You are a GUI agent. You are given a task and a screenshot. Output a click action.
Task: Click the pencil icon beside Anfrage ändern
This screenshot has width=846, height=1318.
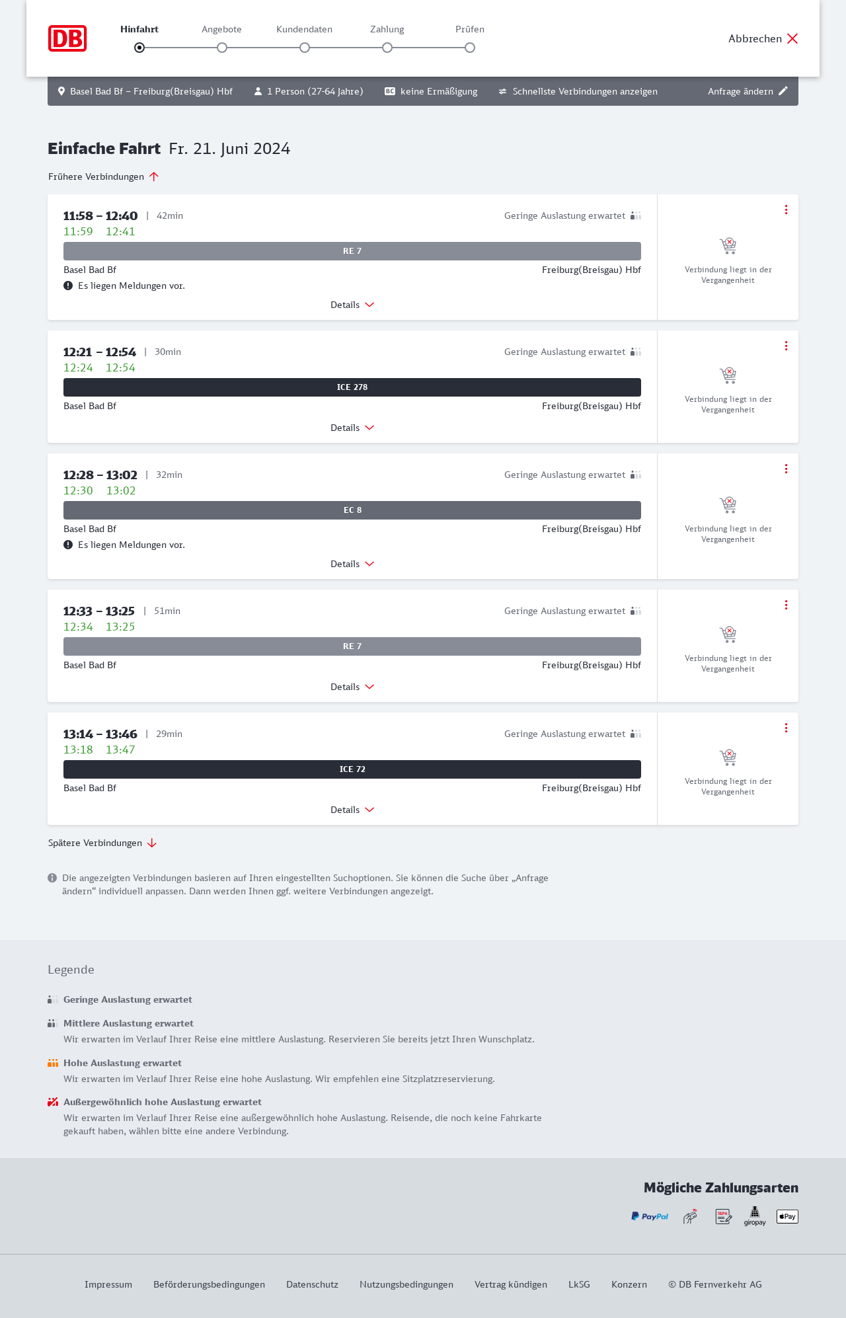(783, 91)
